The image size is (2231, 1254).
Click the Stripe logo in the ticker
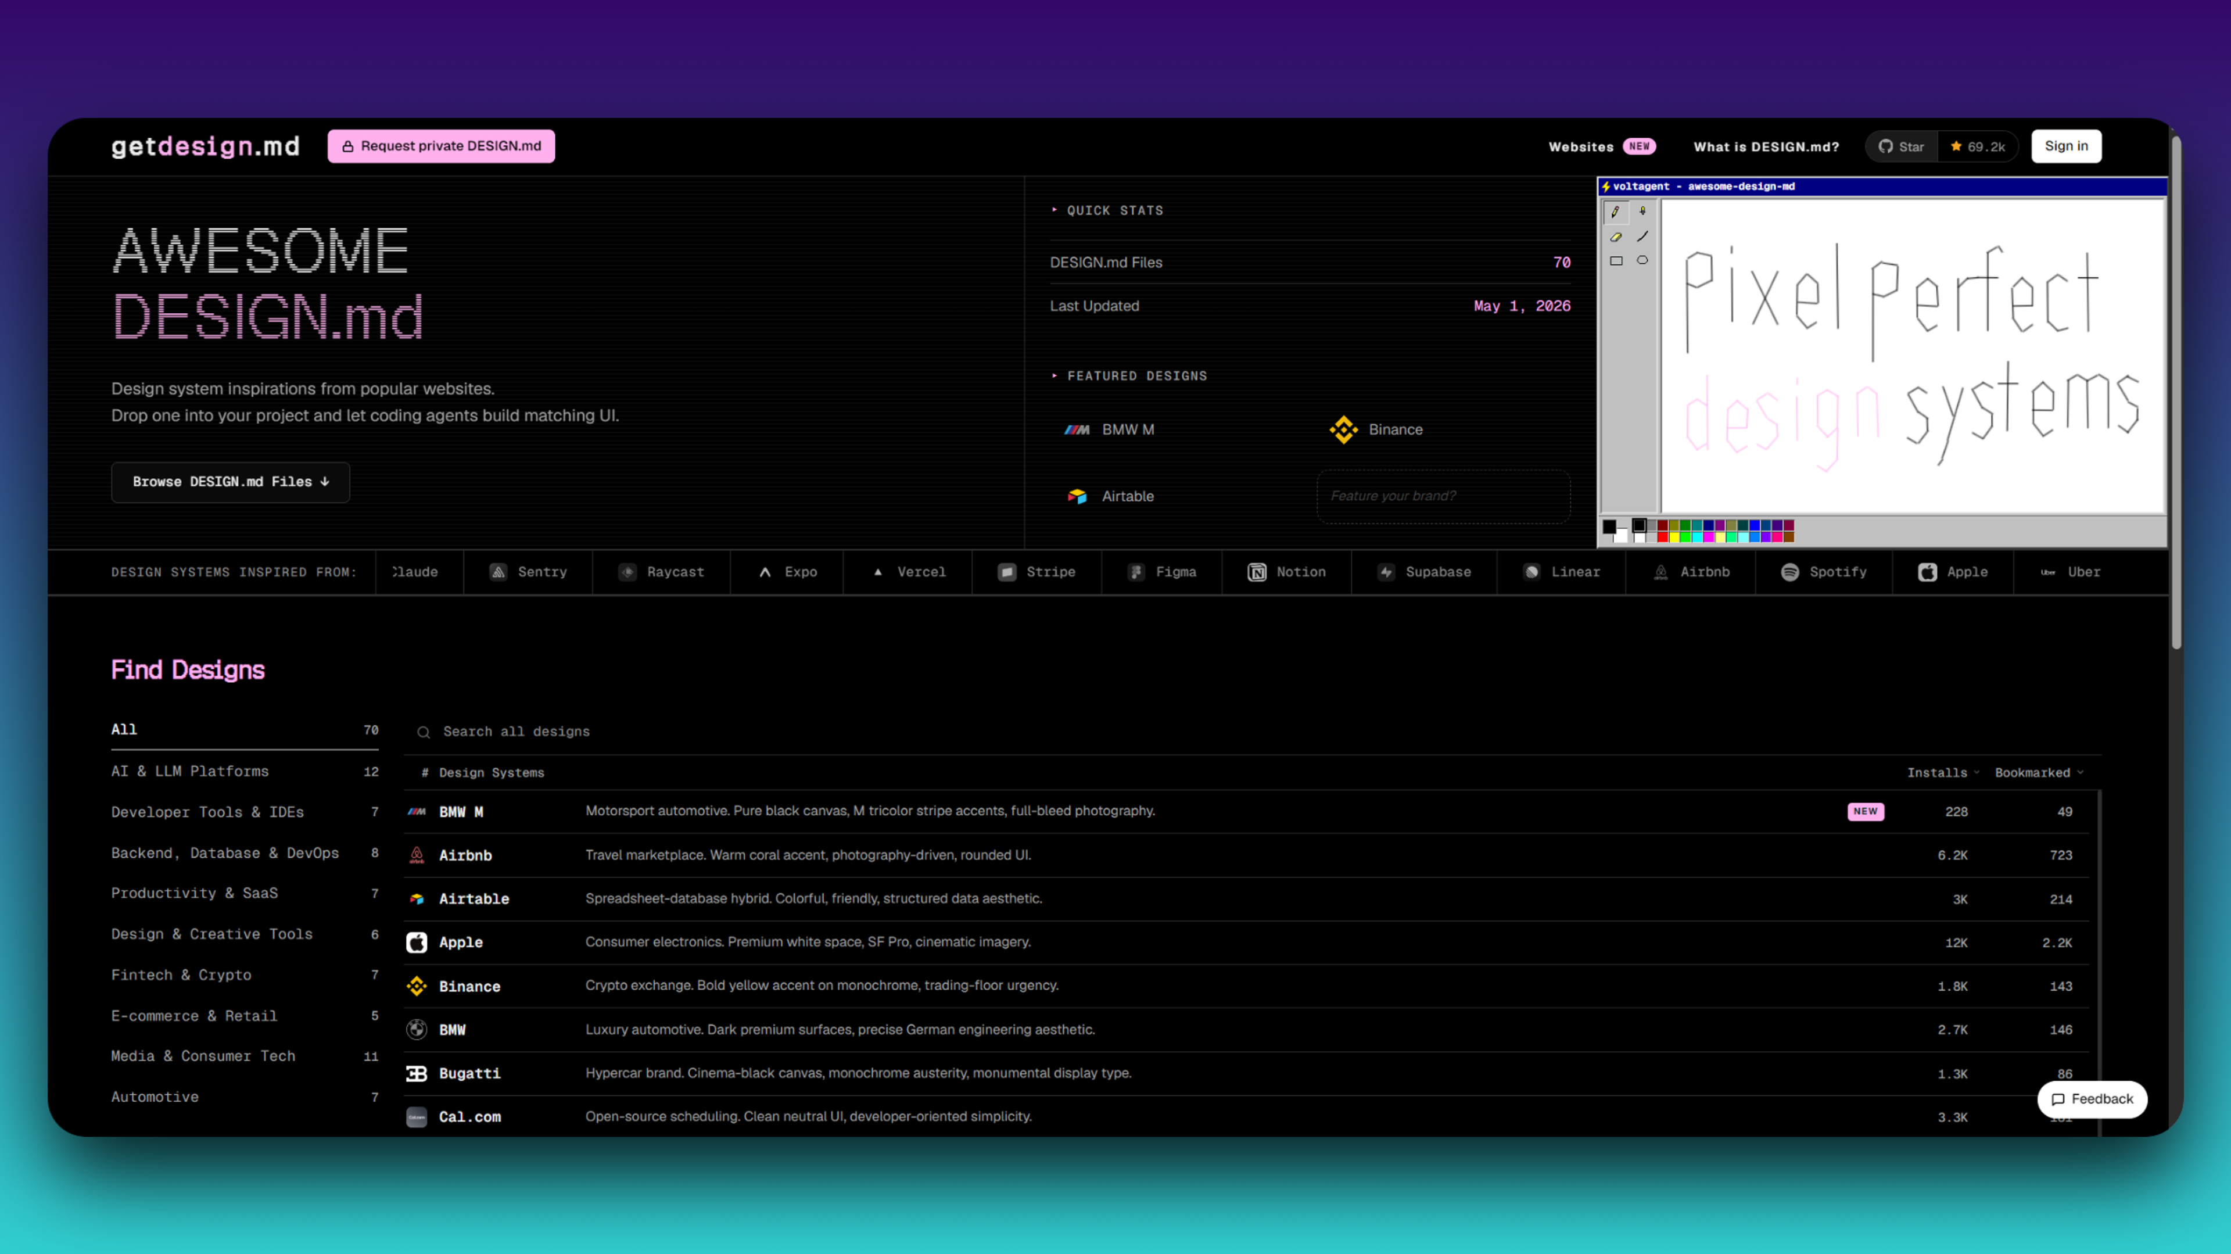click(x=1006, y=572)
